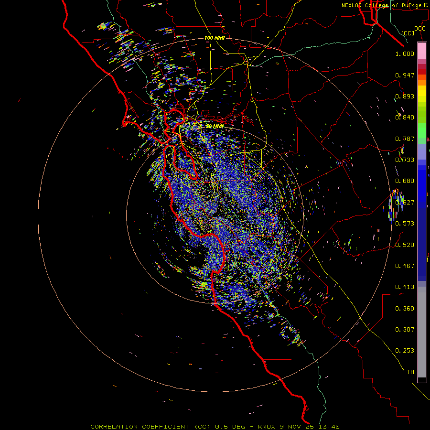This screenshot has height=430, width=430.
Task: Click the DCC label above the legend
Action: (419, 29)
